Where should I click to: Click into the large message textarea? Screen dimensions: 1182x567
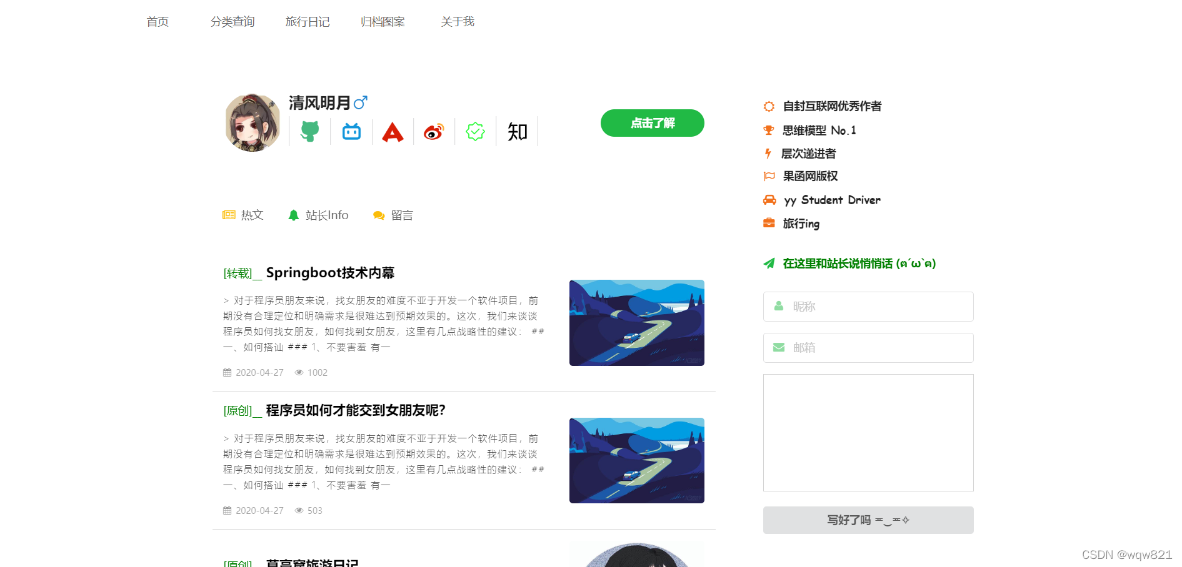868,433
